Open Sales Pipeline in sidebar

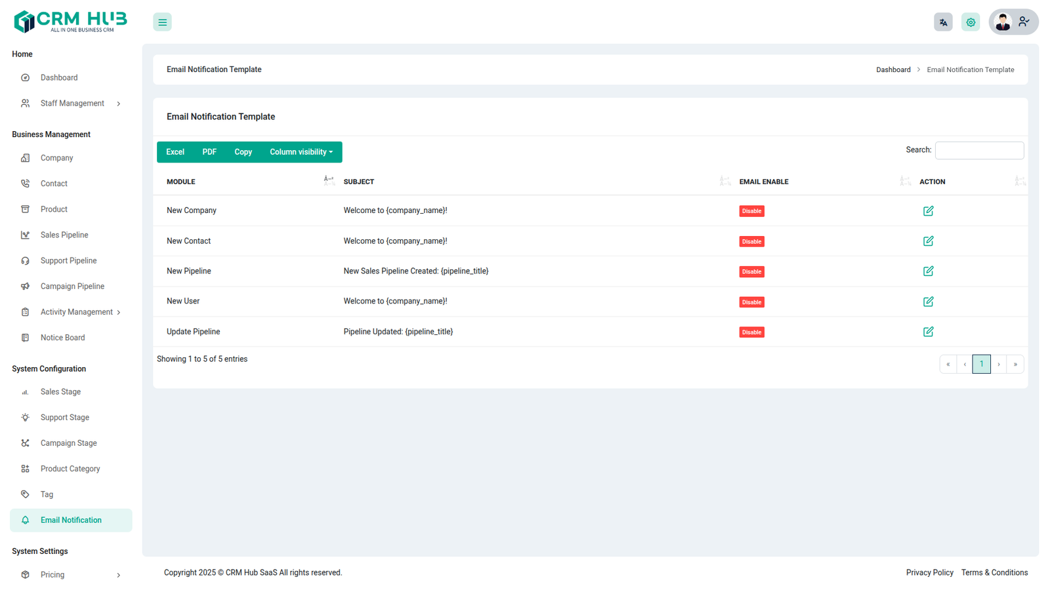(64, 235)
